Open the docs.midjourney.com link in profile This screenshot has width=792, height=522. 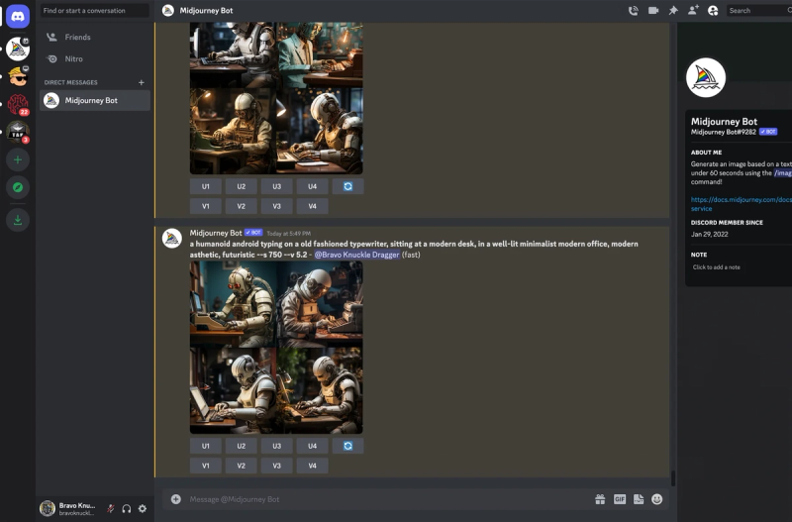click(741, 204)
